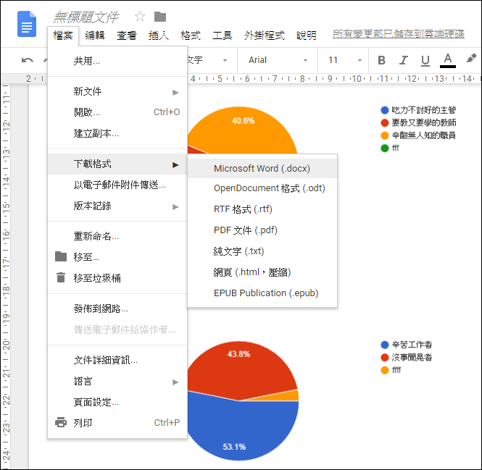Open the 編輯 menu

click(95, 35)
